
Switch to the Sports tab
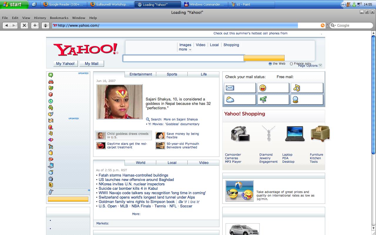(x=172, y=74)
